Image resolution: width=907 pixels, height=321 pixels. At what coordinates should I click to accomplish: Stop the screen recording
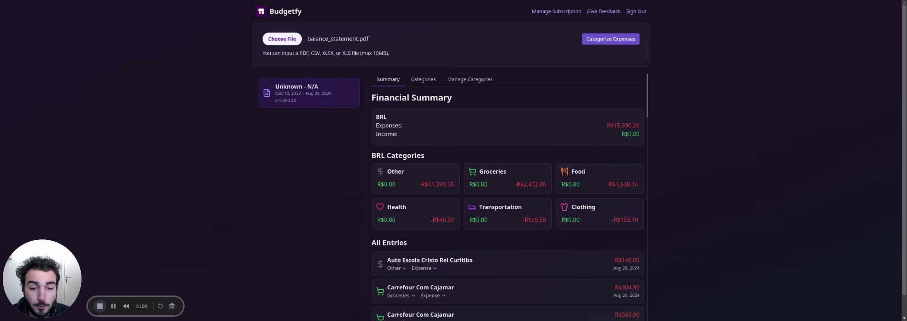(x=100, y=306)
